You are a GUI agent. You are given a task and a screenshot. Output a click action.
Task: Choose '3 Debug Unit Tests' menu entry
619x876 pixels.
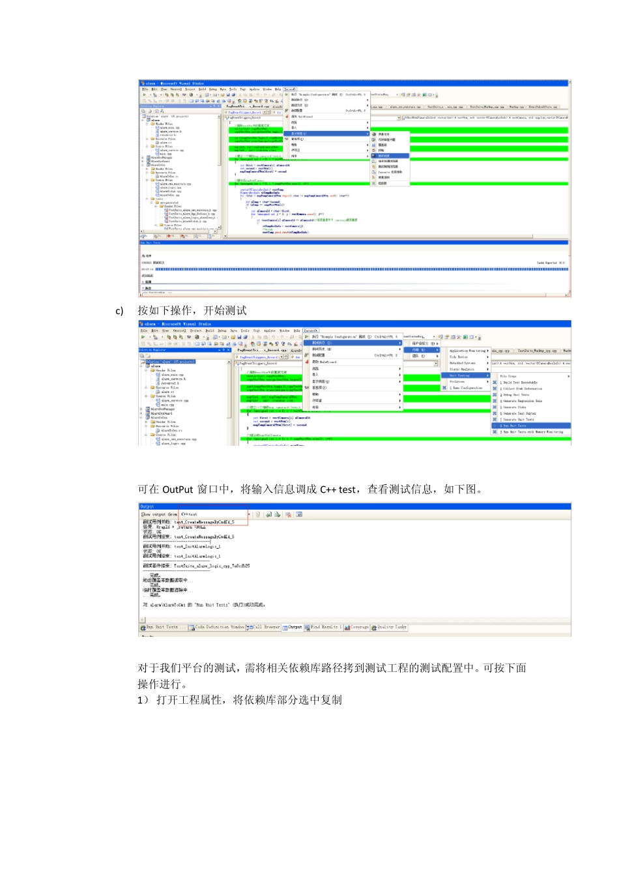coord(531,395)
